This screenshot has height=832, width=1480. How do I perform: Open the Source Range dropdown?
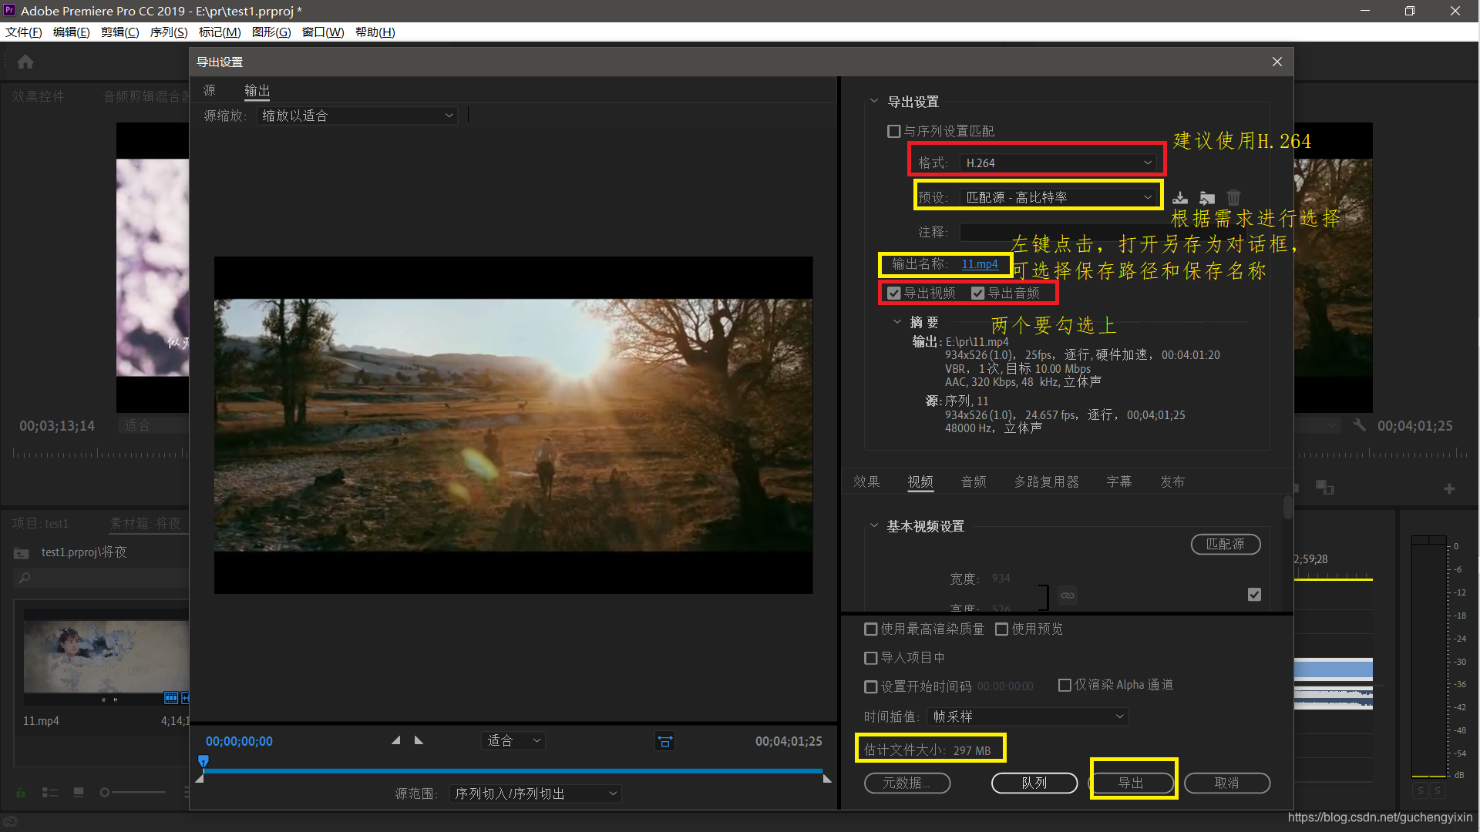click(536, 793)
